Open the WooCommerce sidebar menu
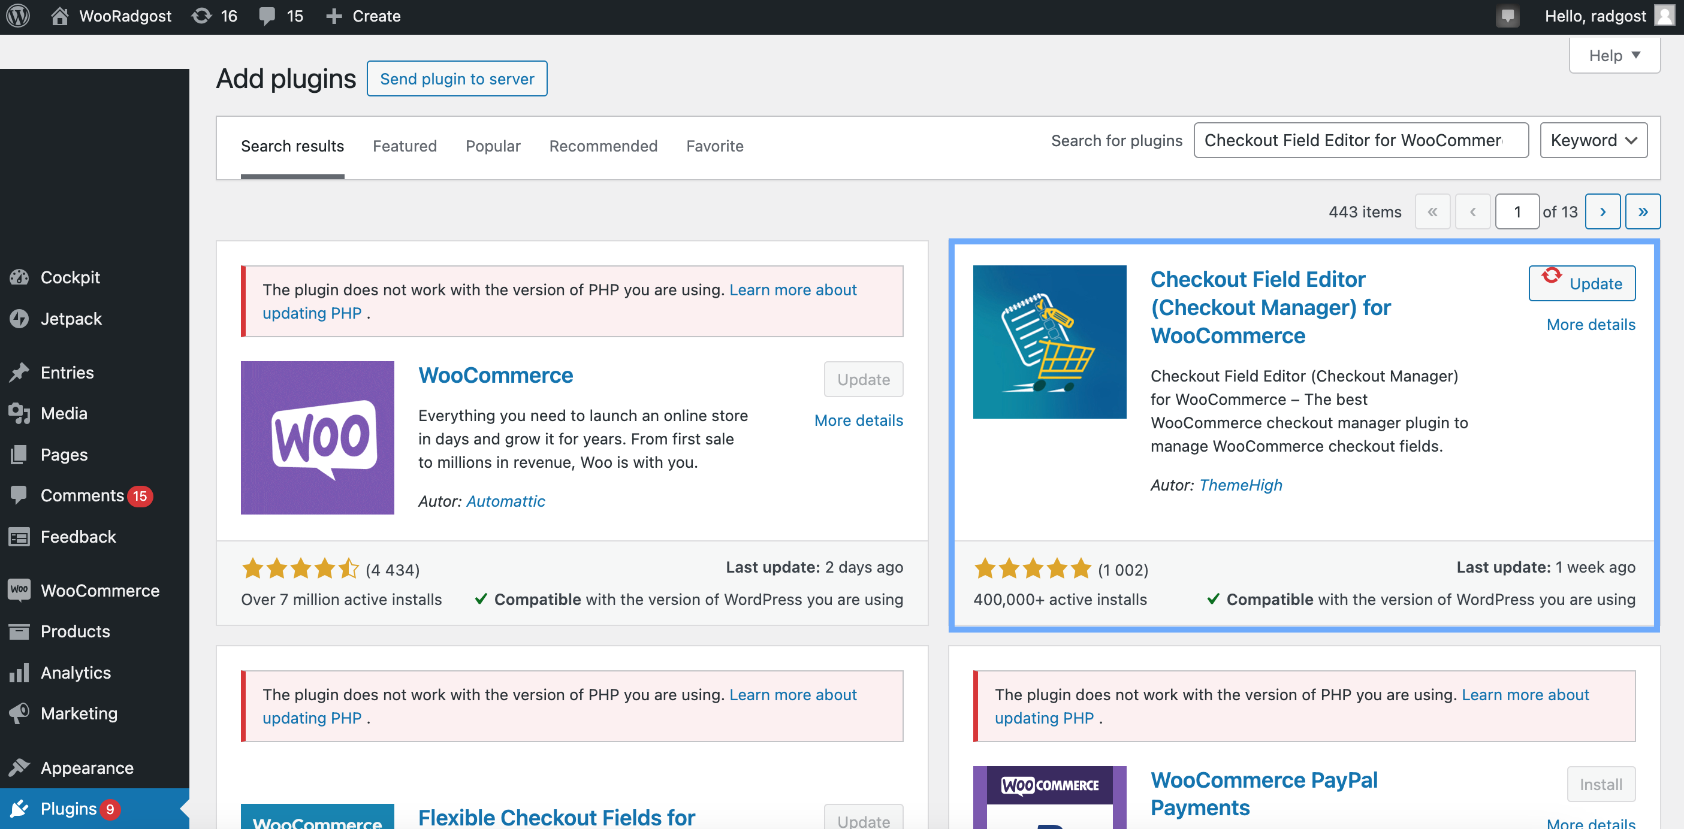 pyautogui.click(x=99, y=590)
